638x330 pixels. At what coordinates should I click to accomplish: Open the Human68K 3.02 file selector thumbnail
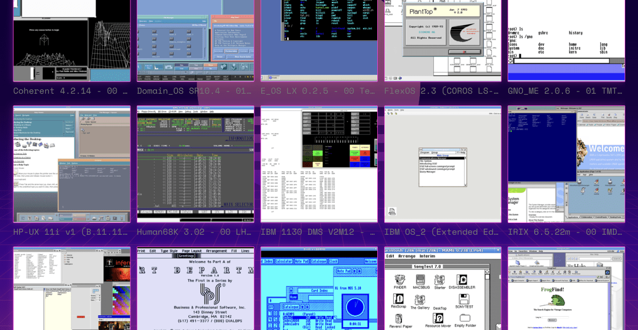pos(196,164)
